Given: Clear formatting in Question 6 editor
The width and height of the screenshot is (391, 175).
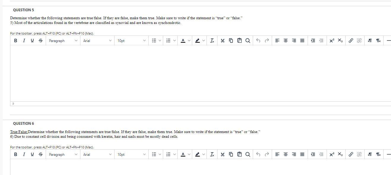Looking at the screenshot, I should [212, 154].
